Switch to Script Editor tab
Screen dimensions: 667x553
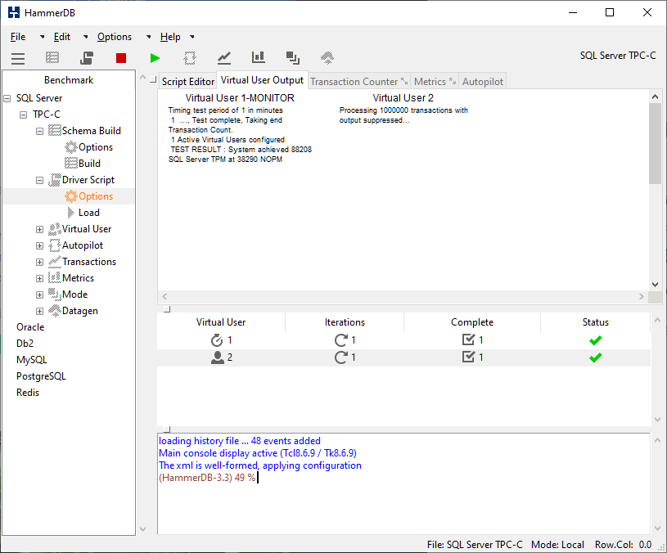pyautogui.click(x=188, y=82)
